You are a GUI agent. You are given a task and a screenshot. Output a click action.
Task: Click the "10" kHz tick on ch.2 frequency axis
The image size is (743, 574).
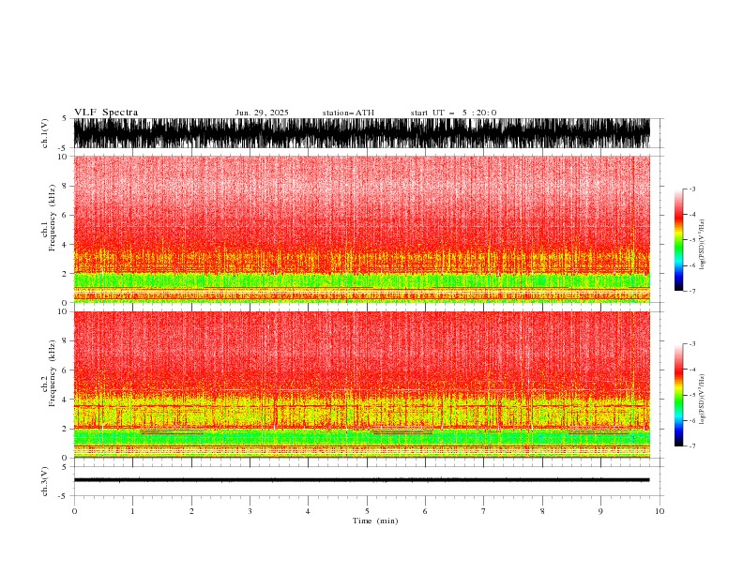click(x=63, y=311)
